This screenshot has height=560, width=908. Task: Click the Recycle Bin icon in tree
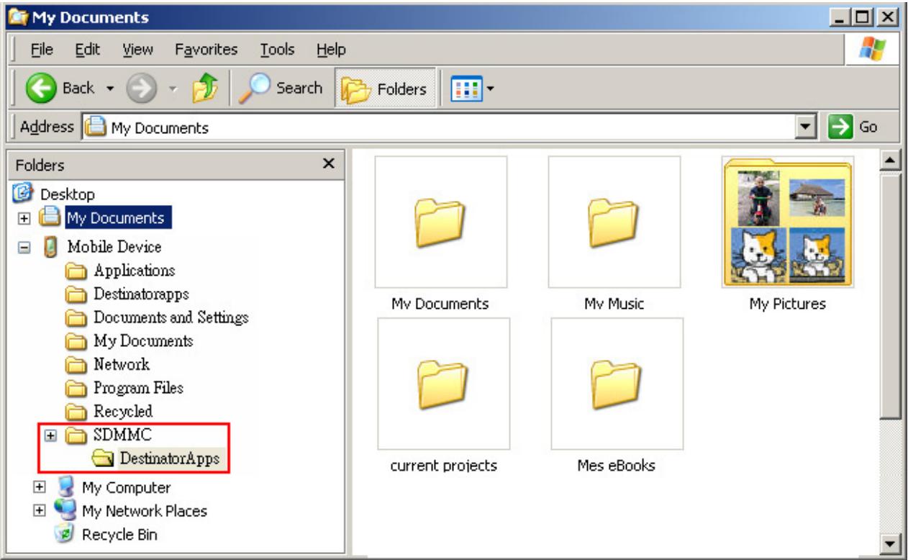[x=63, y=534]
